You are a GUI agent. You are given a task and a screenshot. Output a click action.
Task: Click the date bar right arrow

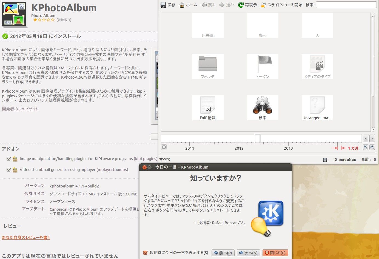[372, 138]
